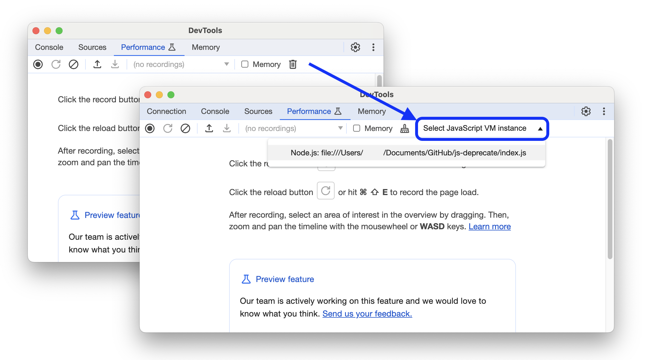Click the Learn more hyperlink
The width and height of the screenshot is (646, 360).
pyautogui.click(x=490, y=226)
